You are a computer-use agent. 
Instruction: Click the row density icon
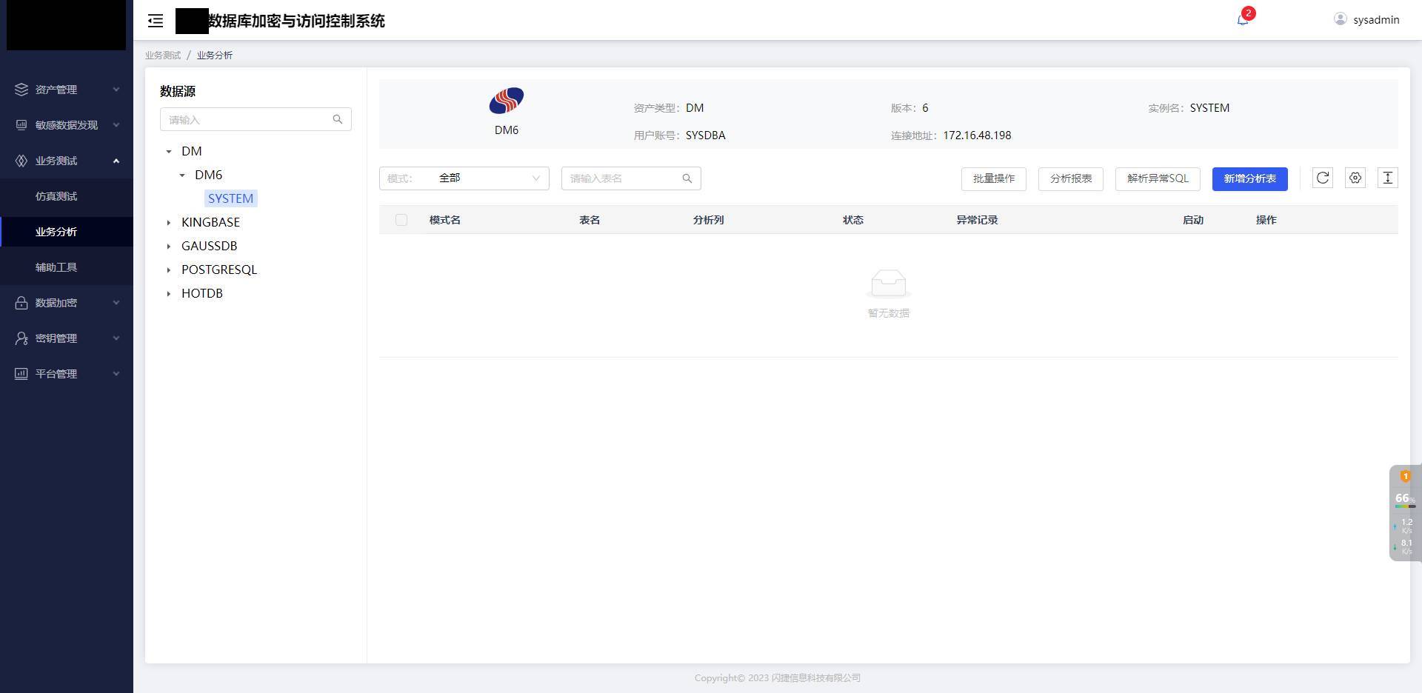1388,178
